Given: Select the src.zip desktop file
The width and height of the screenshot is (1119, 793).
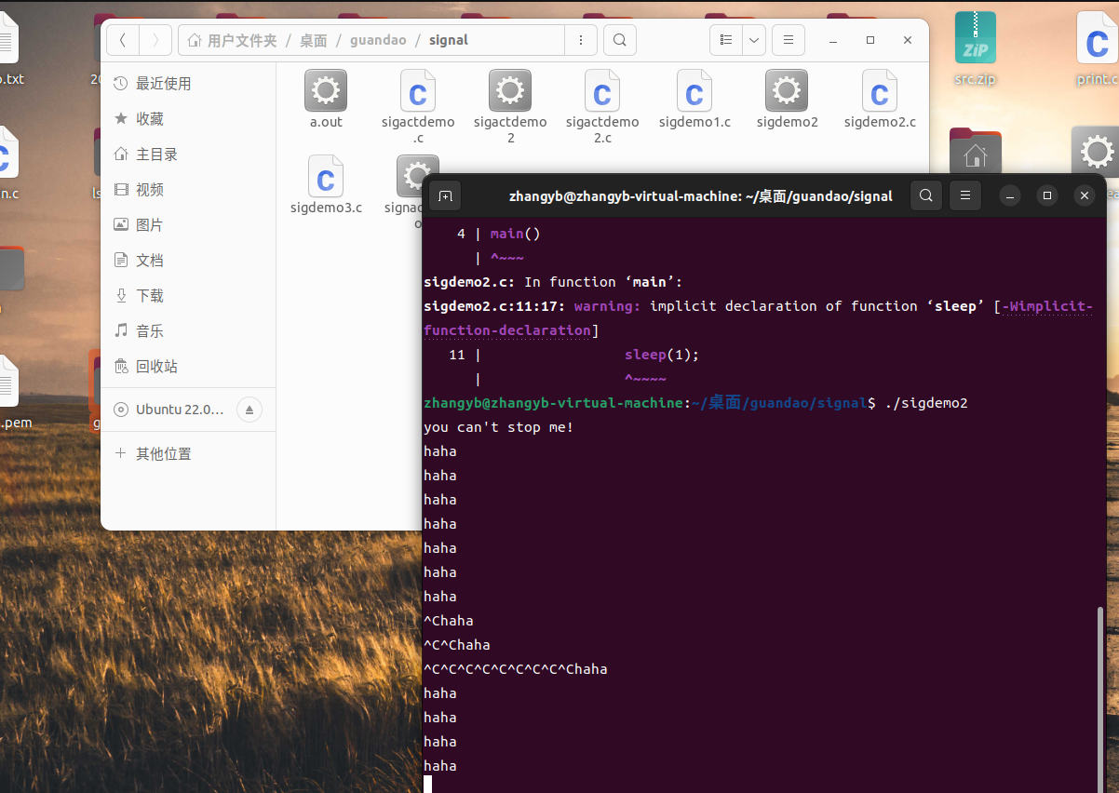Looking at the screenshot, I should pyautogui.click(x=975, y=50).
